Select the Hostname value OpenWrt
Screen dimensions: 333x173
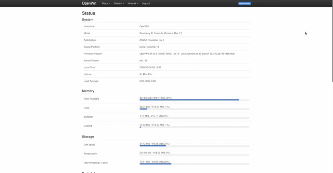tap(144, 26)
